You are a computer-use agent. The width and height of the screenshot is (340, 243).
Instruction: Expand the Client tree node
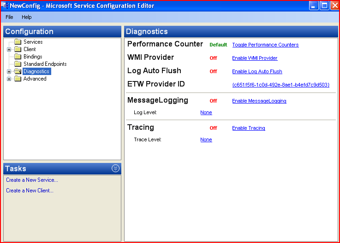pos(9,49)
